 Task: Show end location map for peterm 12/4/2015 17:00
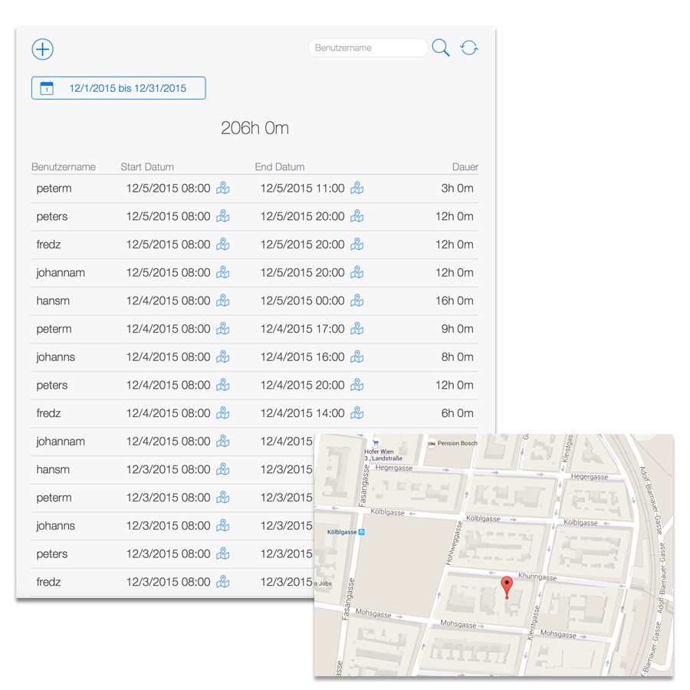tap(356, 329)
